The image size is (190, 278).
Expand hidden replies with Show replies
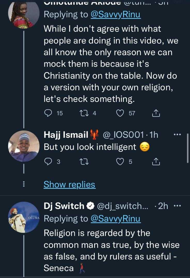(69, 184)
